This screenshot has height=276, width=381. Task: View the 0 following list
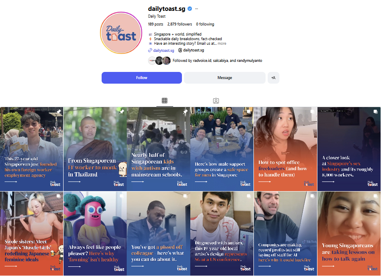205,24
